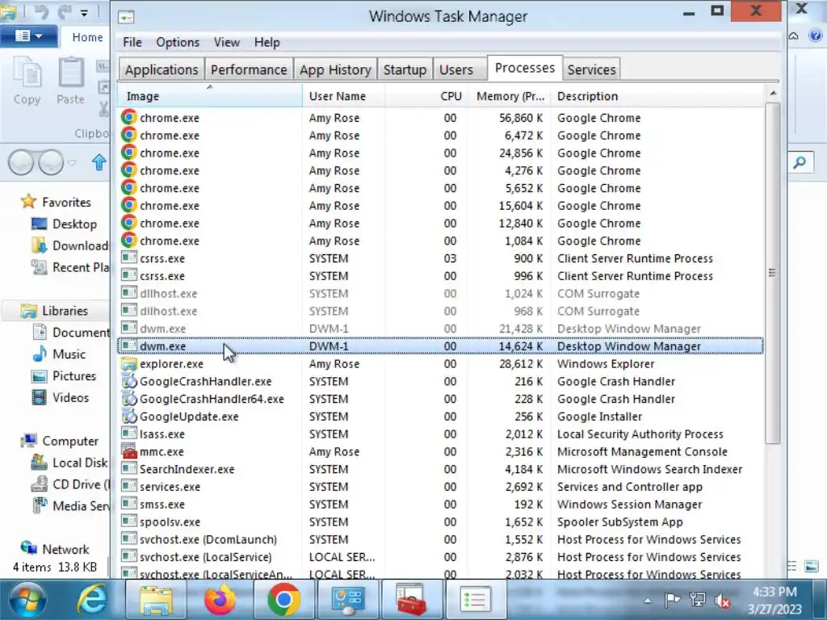Screen dimensions: 827x620
Task: Click the GoogleUpdate.exe process icon
Action: (128, 416)
